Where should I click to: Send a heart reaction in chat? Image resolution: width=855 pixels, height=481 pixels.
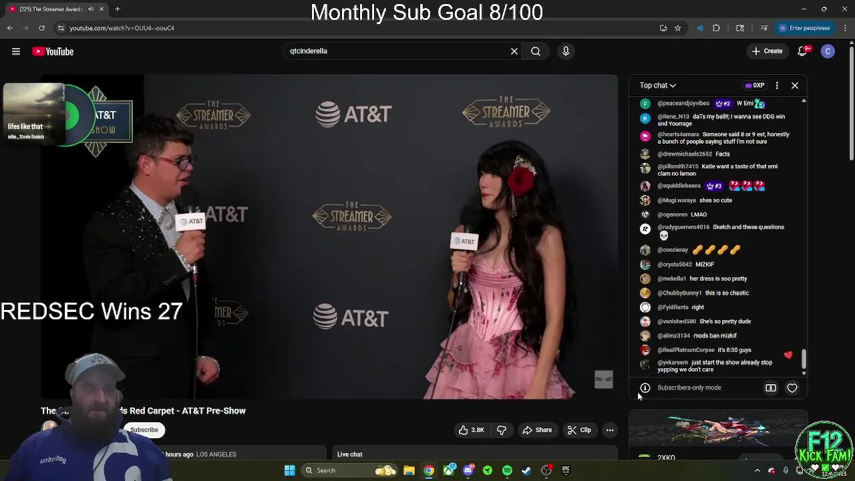point(792,387)
